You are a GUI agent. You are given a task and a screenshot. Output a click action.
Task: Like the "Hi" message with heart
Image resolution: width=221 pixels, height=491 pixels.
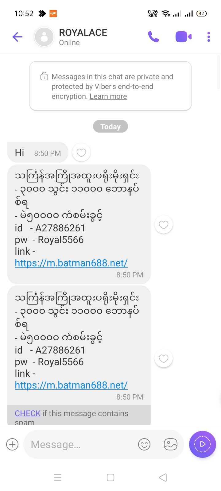pyautogui.click(x=81, y=153)
